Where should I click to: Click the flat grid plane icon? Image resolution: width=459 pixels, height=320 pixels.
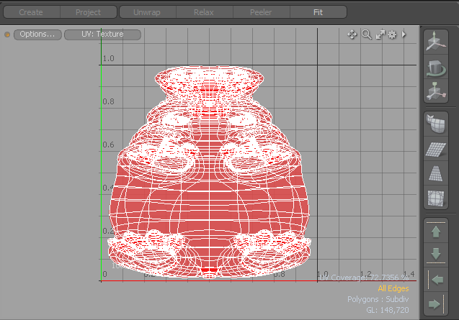pos(435,150)
